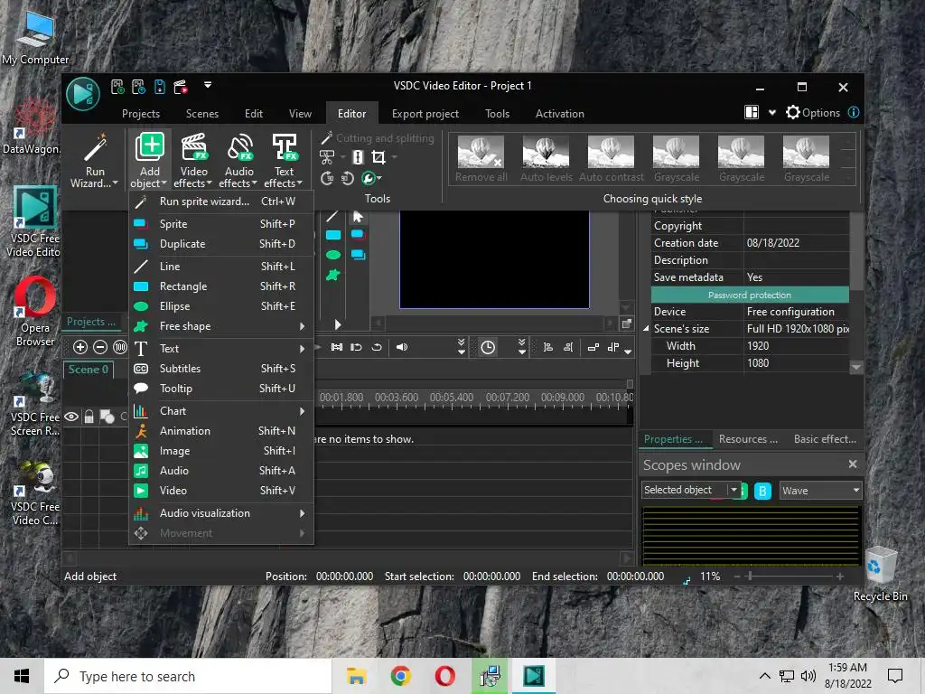Rotate 90 degrees clockwise icon
This screenshot has height=694, width=925.
327,178
